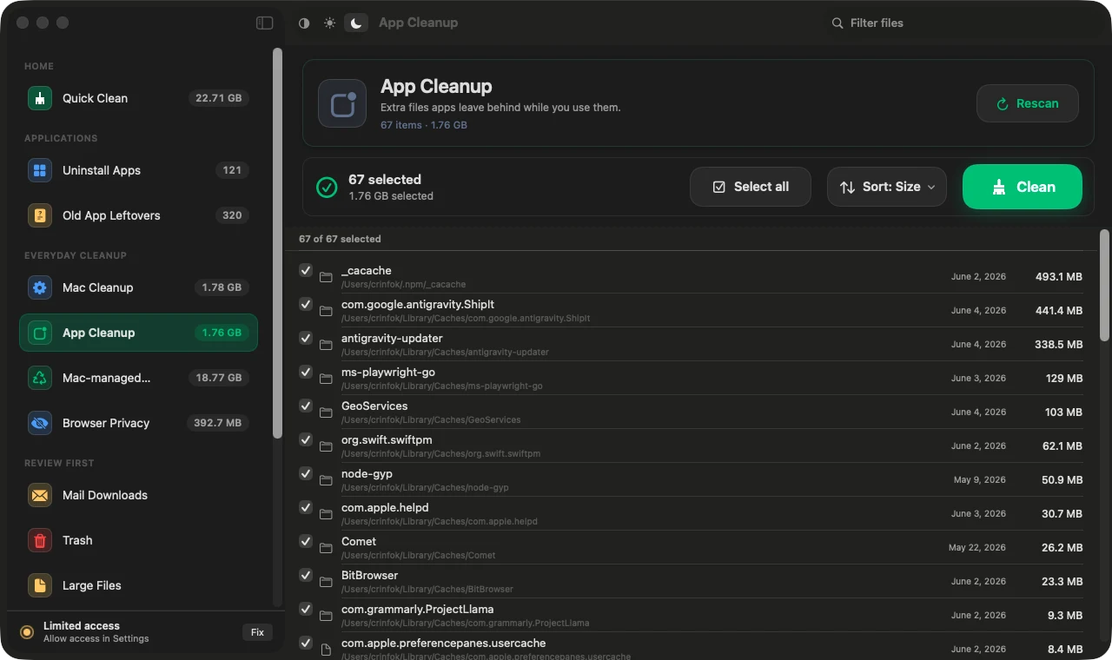Click the 392.7 MB Browser Privacy badge
This screenshot has height=660, width=1112.
click(217, 423)
